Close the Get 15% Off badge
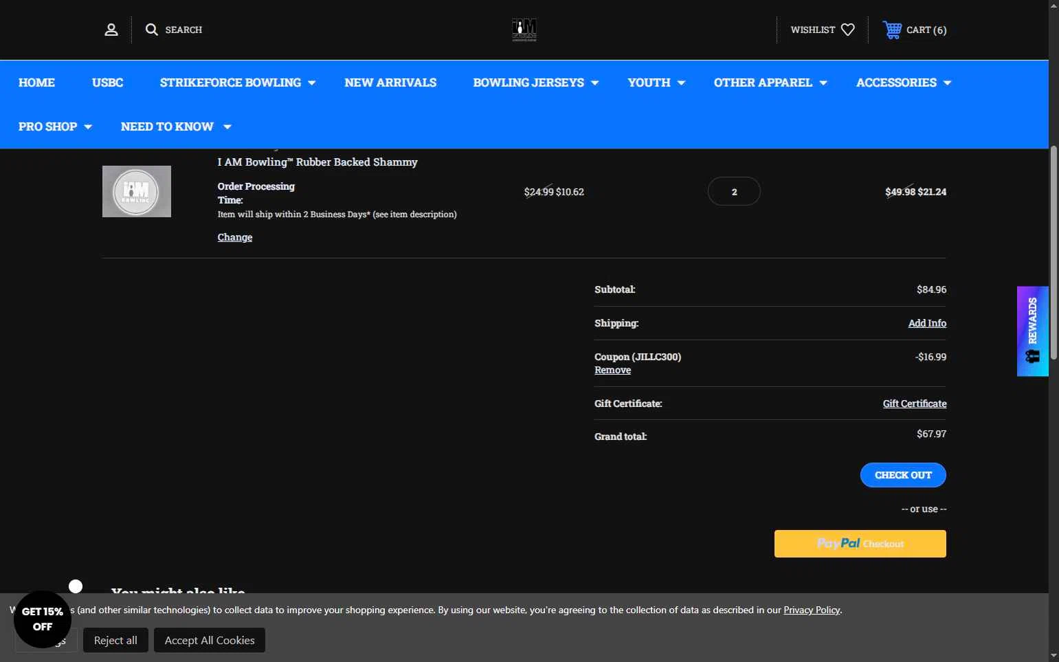Image resolution: width=1059 pixels, height=662 pixels. (76, 586)
